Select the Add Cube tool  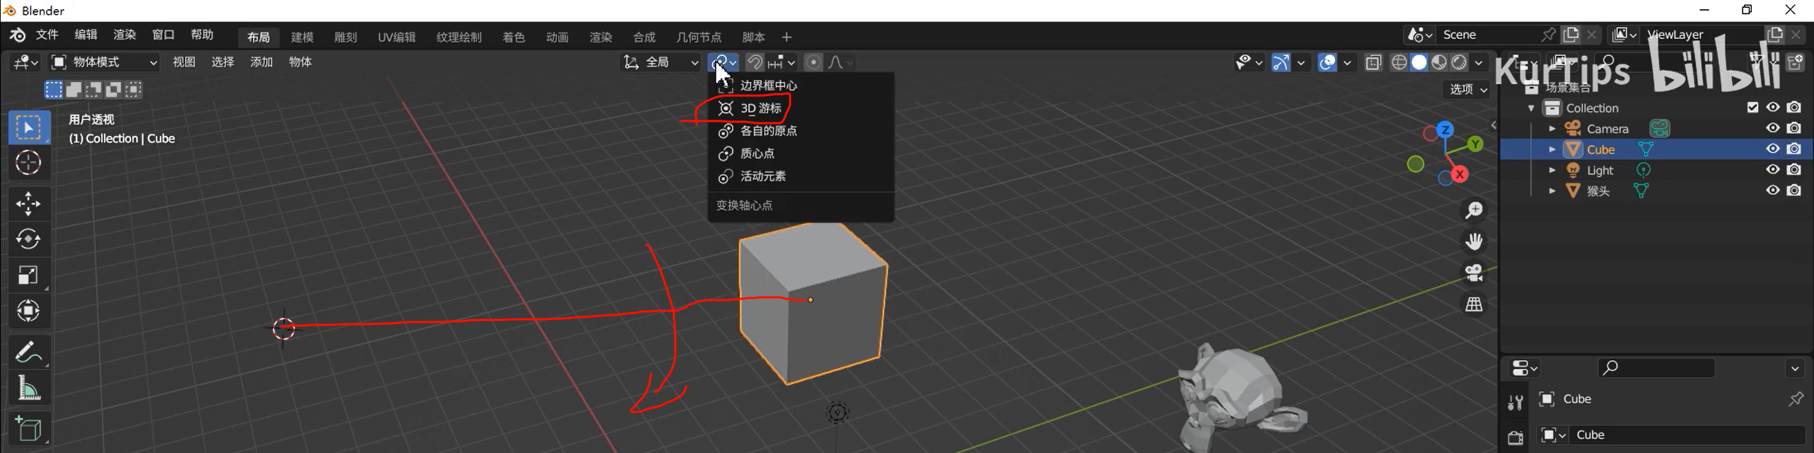(x=28, y=429)
